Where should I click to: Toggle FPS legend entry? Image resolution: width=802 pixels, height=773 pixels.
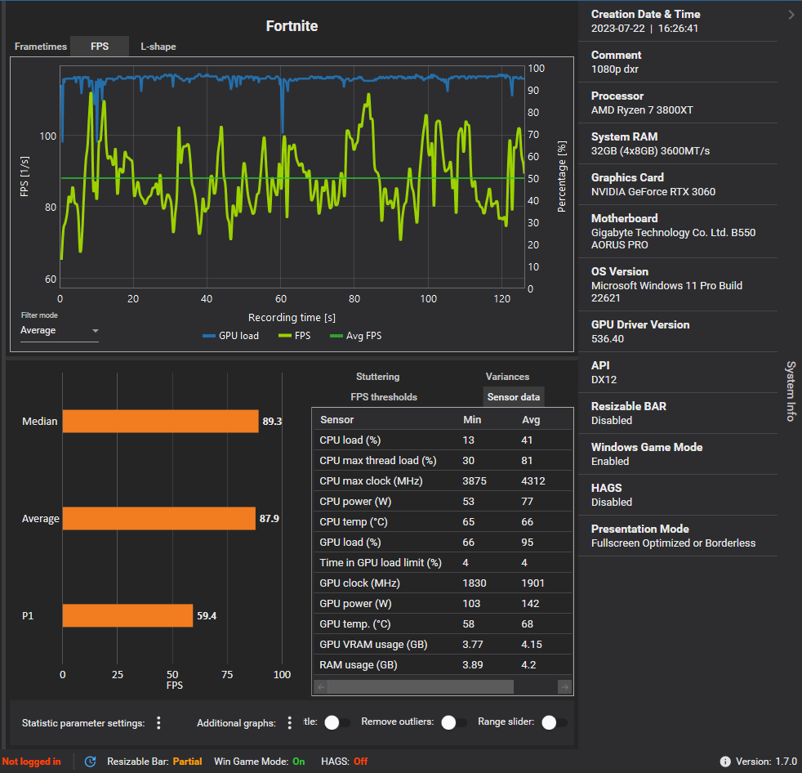295,336
